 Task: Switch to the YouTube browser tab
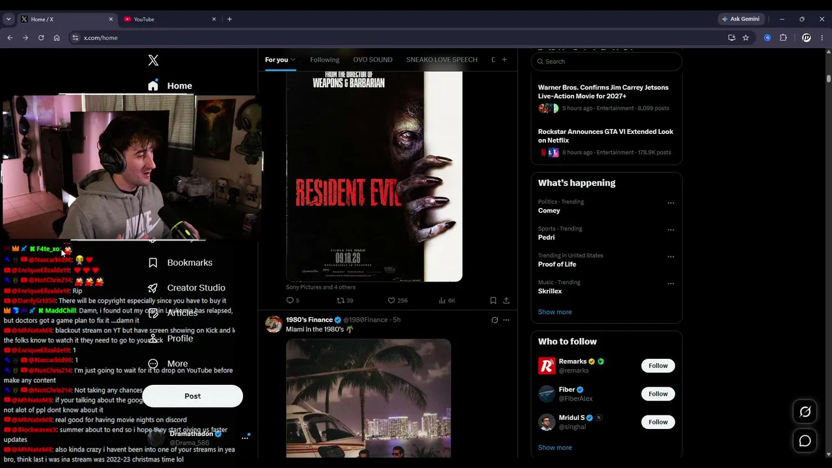(x=170, y=19)
